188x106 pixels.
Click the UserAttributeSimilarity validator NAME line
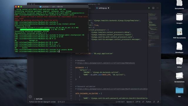click(115, 98)
